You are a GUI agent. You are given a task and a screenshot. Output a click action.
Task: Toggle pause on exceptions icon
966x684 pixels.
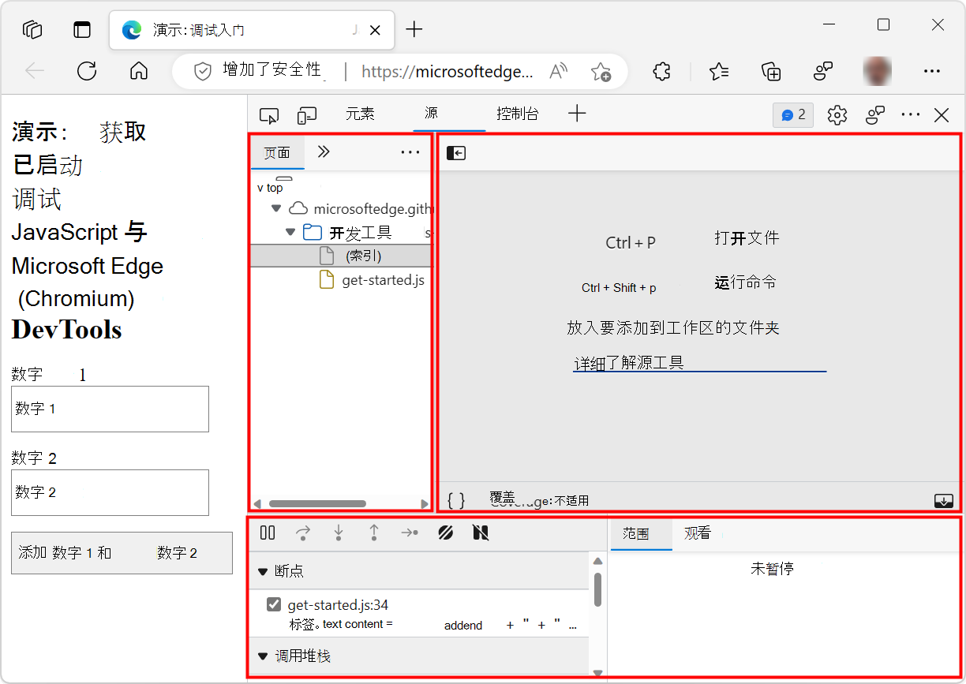coord(481,533)
